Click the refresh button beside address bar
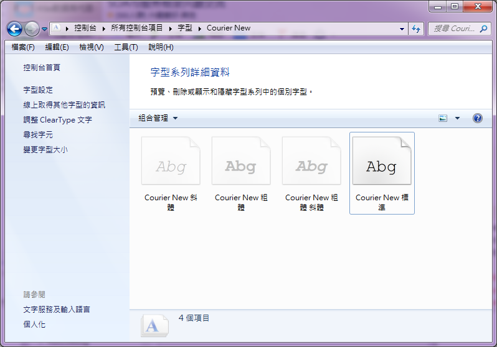 416,29
